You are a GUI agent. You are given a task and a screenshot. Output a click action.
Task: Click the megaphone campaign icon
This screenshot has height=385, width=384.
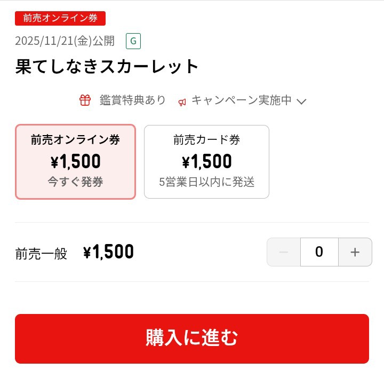tap(182, 101)
